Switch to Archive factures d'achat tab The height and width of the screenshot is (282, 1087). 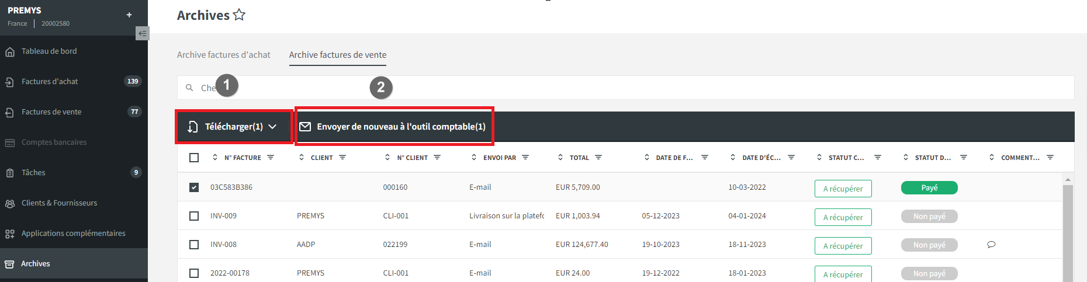tap(224, 55)
